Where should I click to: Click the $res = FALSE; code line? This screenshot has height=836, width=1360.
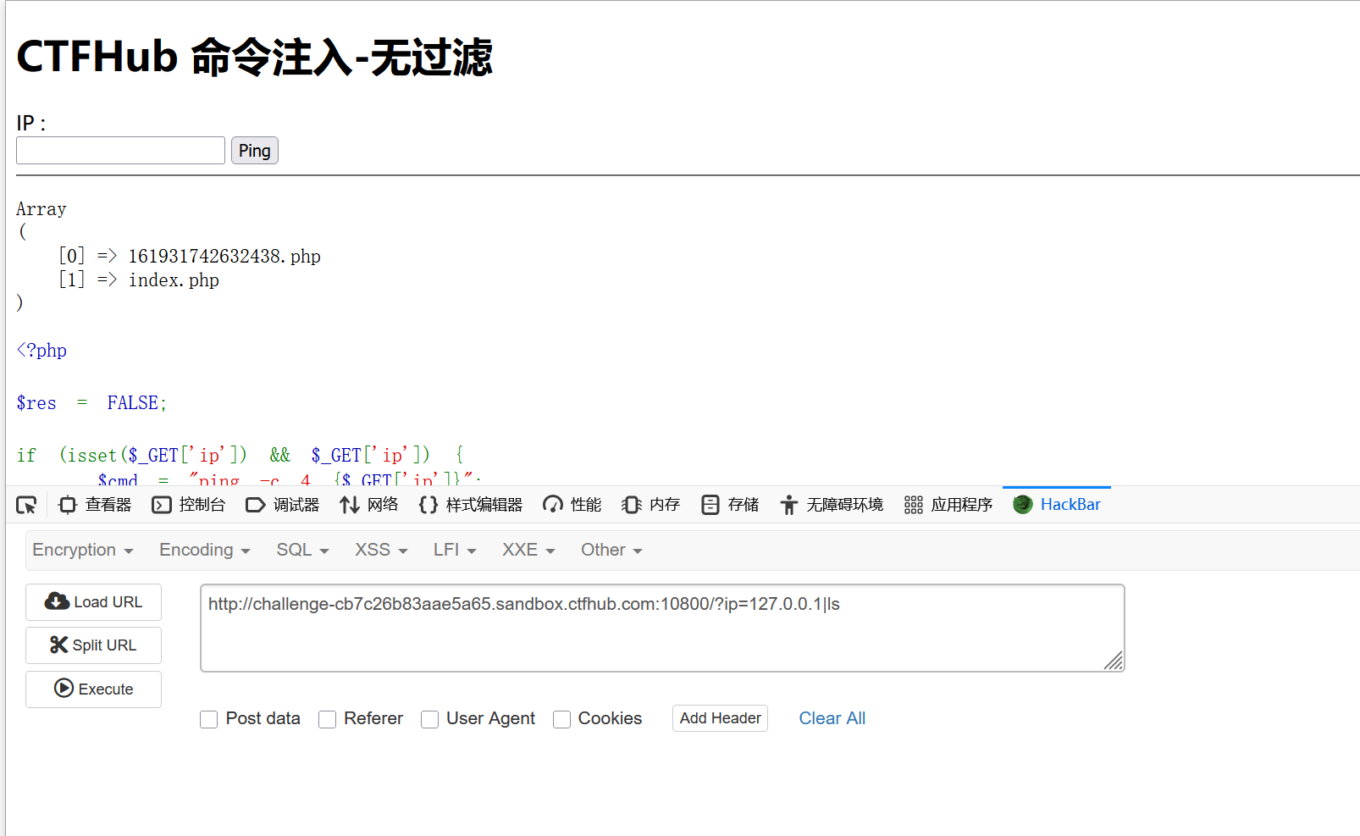click(x=91, y=403)
